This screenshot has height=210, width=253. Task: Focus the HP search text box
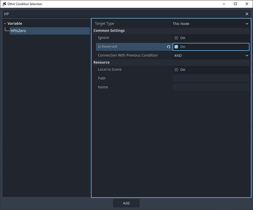(122, 14)
